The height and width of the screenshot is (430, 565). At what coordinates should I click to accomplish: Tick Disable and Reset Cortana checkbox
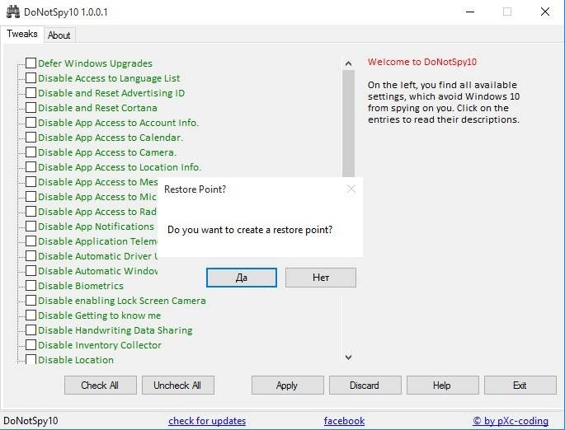(31, 108)
